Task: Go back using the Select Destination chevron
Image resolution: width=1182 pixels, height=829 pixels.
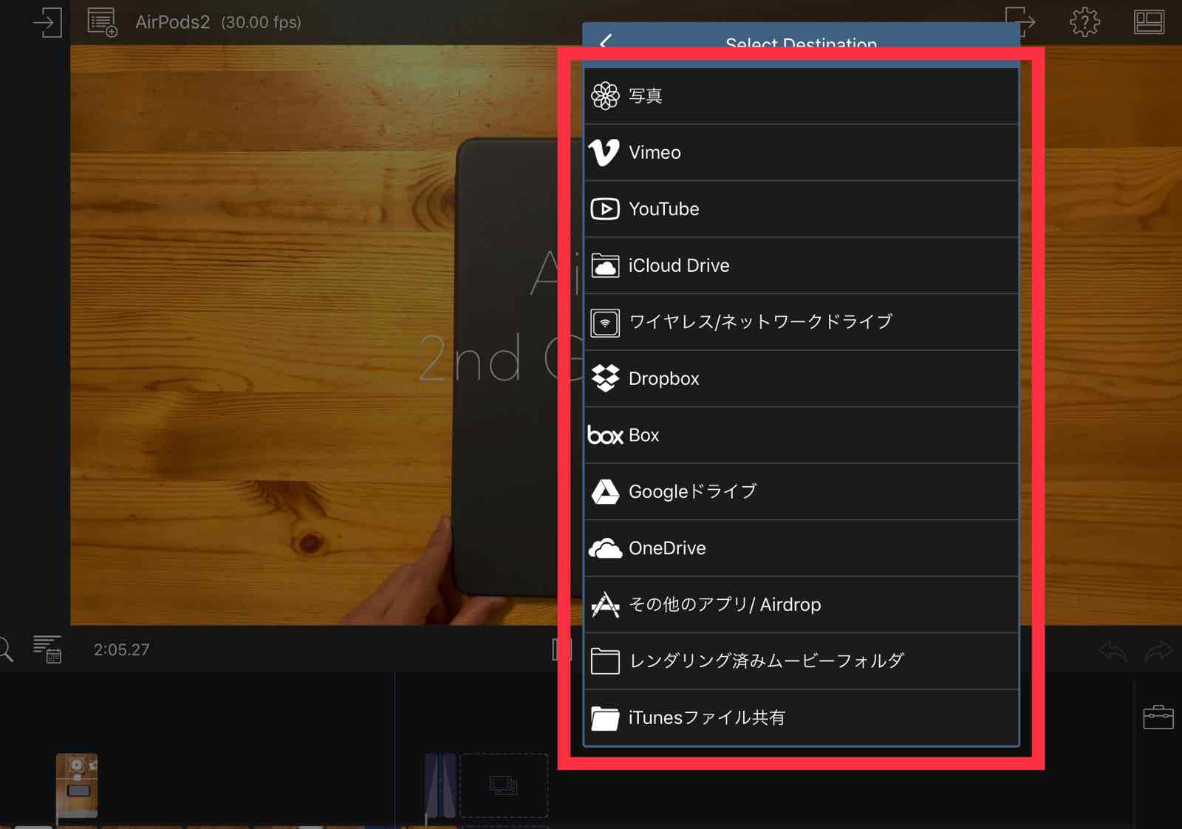Action: 606,42
